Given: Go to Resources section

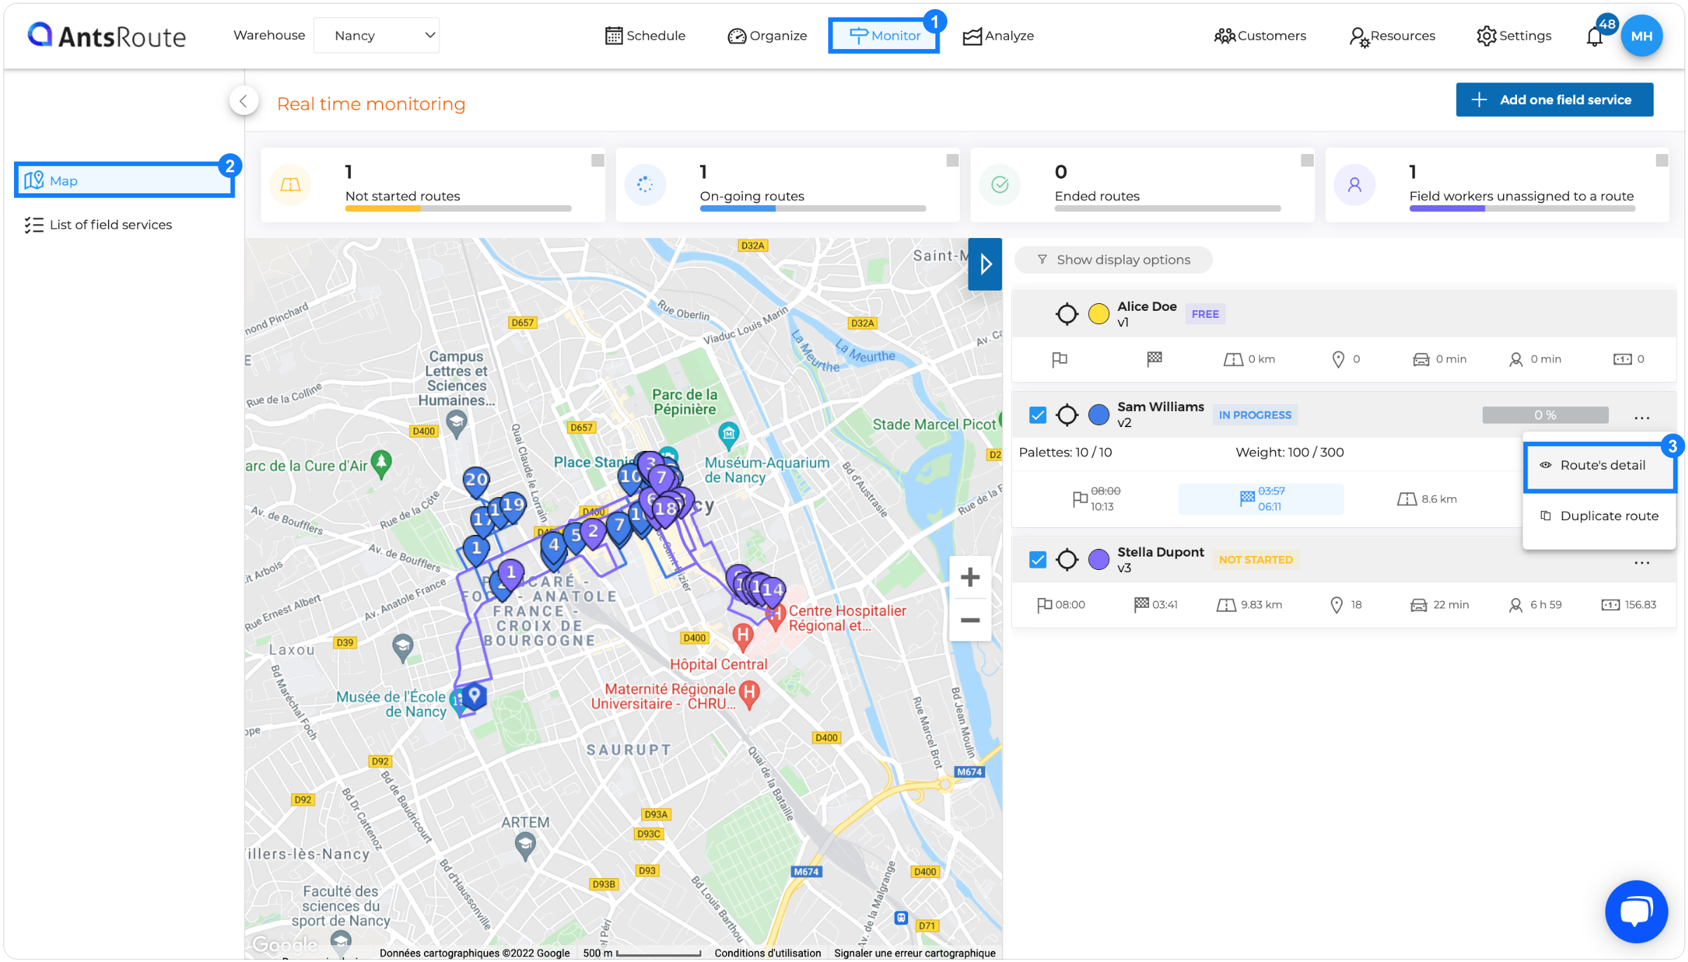Looking at the screenshot, I should 1392,36.
